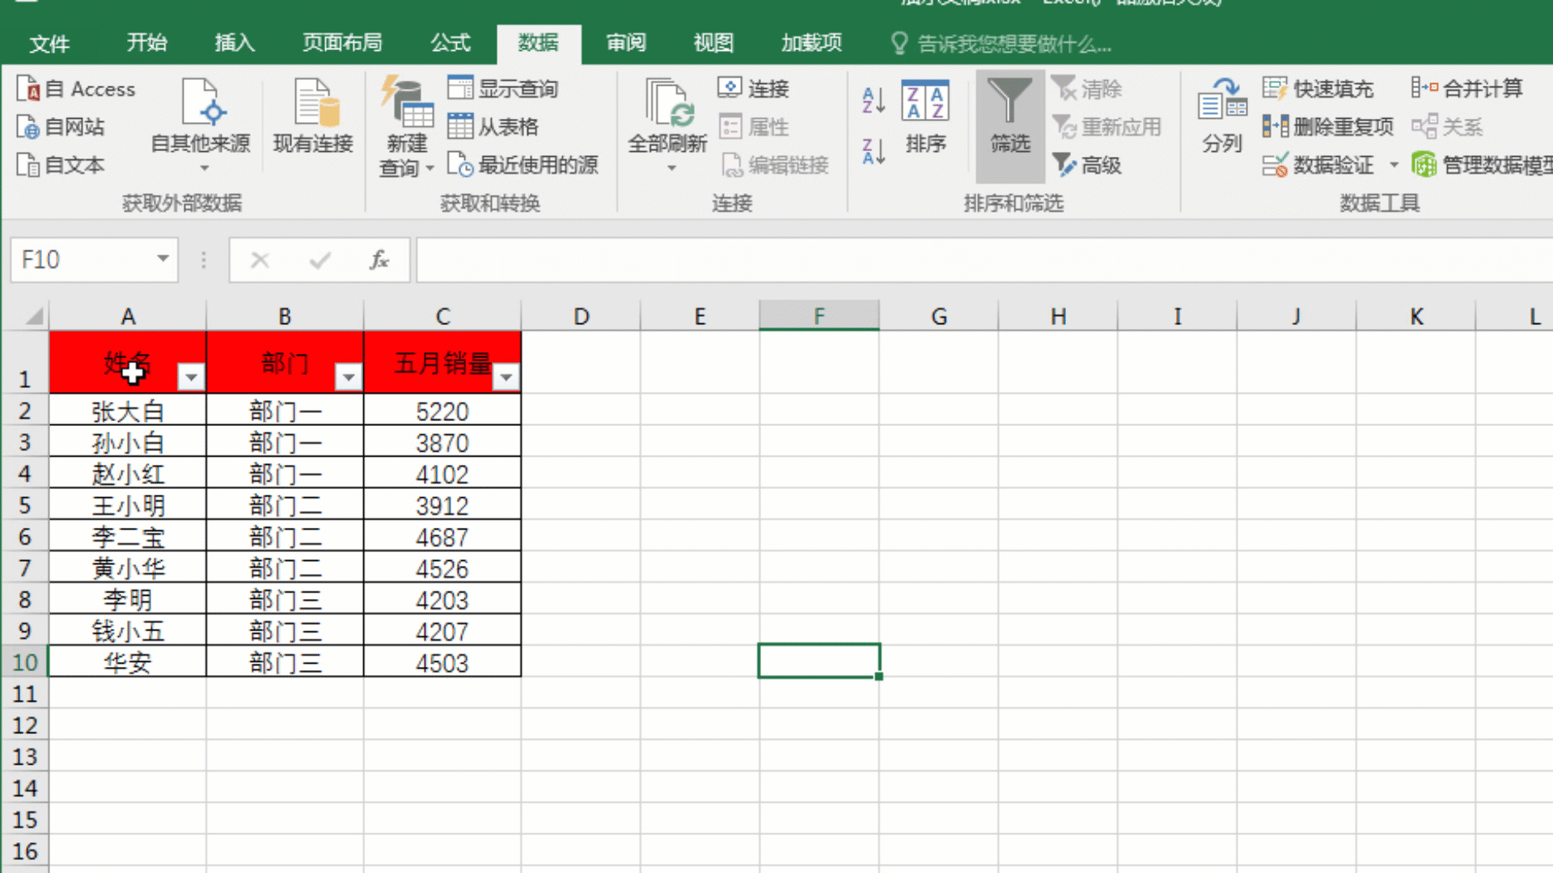Open 最近使用的源 recent sources
This screenshot has height=873, width=1553.
point(523,165)
